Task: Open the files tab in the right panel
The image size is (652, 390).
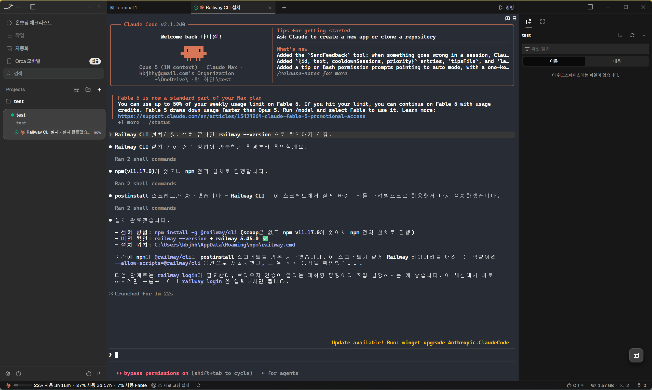Action: pos(529,22)
